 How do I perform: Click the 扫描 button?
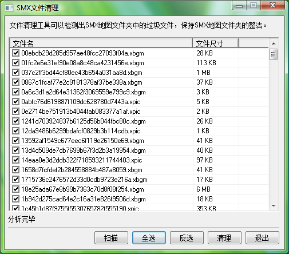click(x=111, y=238)
